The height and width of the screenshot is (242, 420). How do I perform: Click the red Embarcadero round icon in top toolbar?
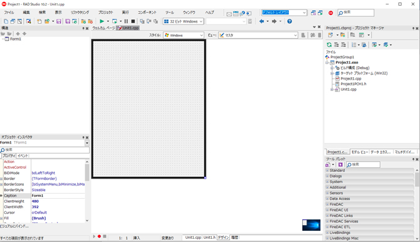pos(330,13)
